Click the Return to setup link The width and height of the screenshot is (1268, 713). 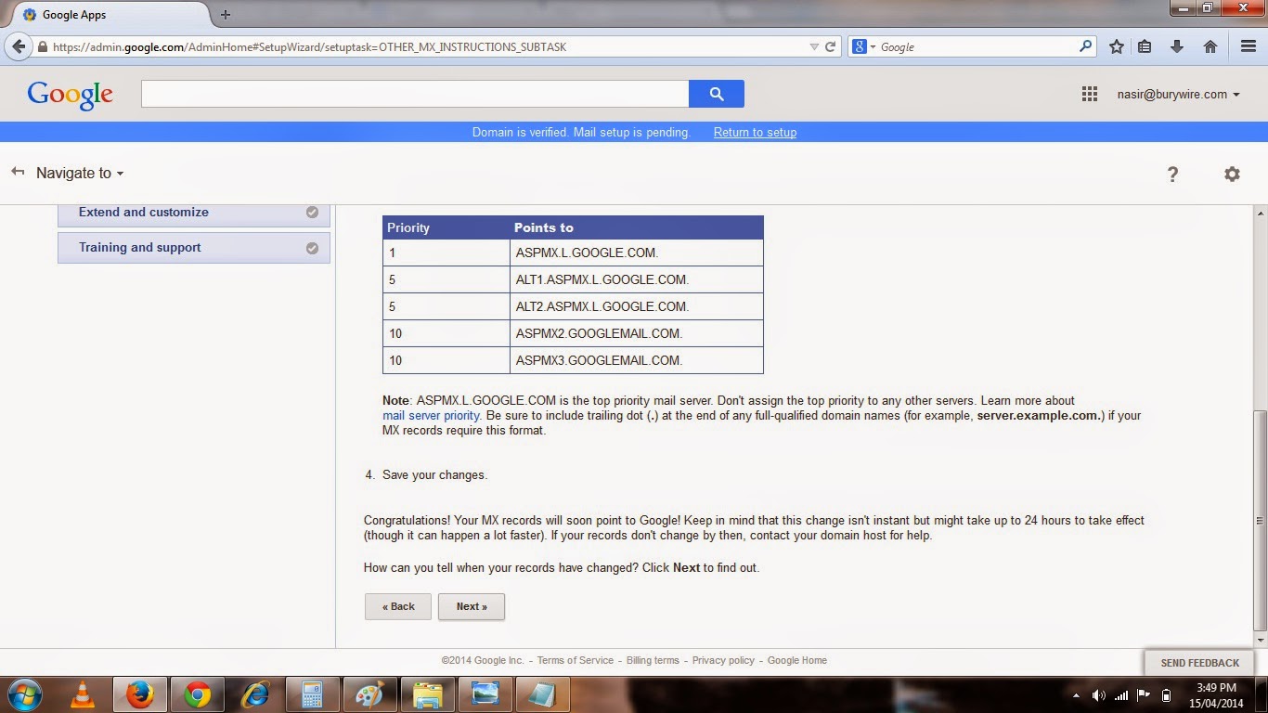755,132
